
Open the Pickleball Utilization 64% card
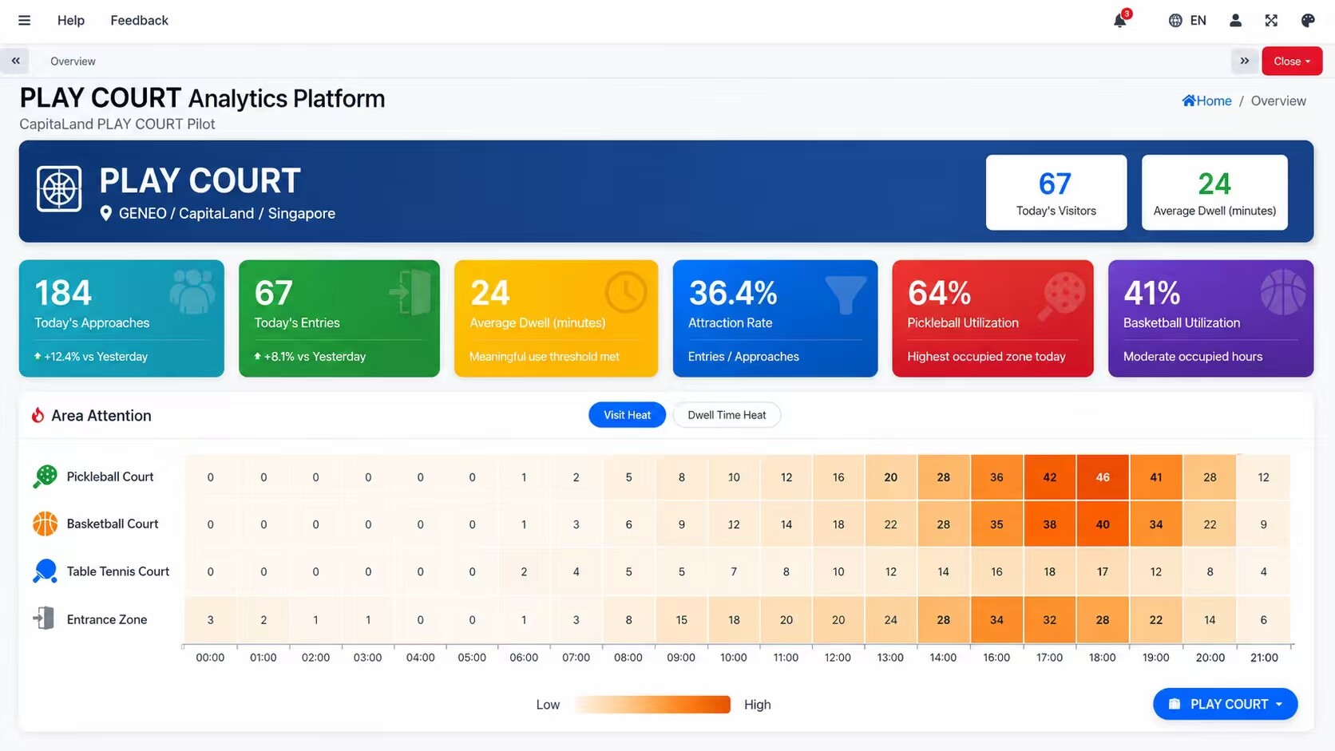tap(992, 318)
